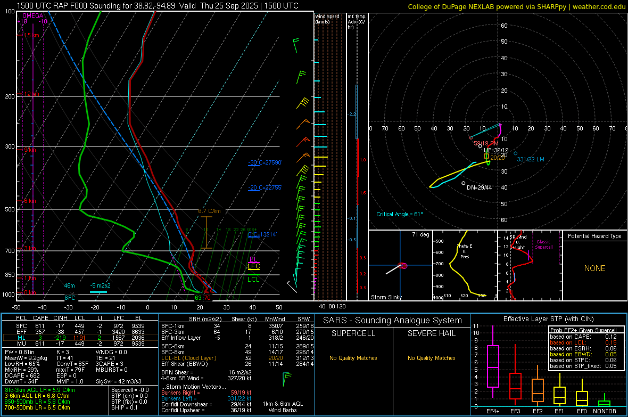Select the SFC parcel row in table

pos(80,326)
